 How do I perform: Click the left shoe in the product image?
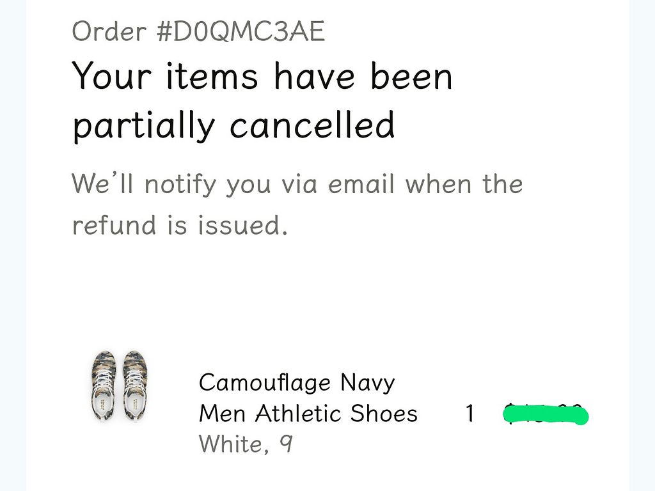point(104,386)
